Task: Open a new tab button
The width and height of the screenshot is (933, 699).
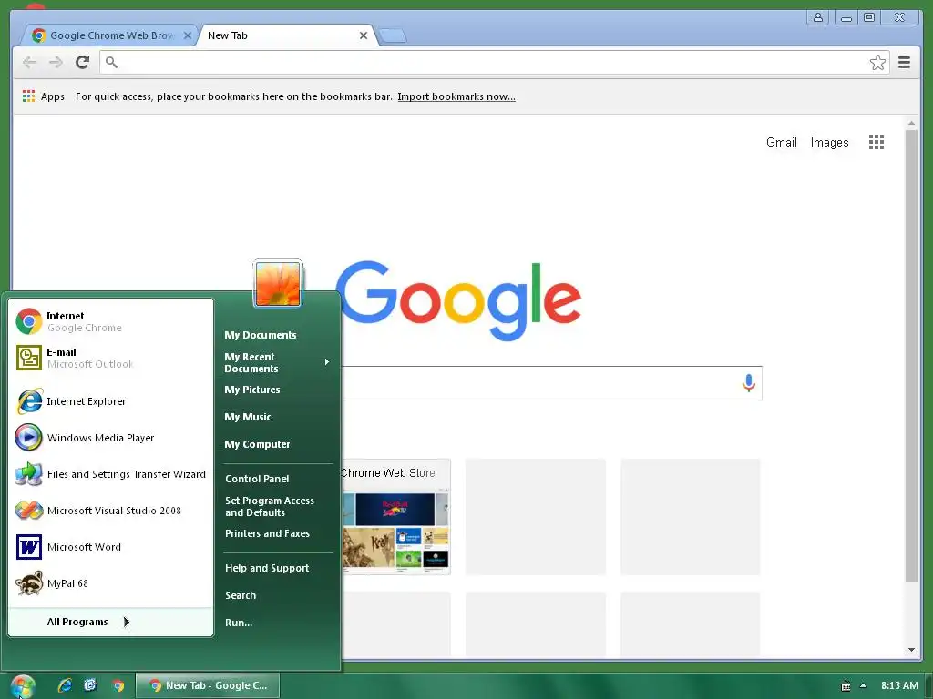Action: (393, 36)
